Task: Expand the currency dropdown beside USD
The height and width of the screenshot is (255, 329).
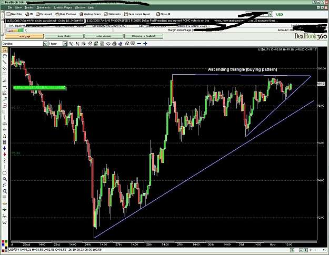Action: [270, 14]
